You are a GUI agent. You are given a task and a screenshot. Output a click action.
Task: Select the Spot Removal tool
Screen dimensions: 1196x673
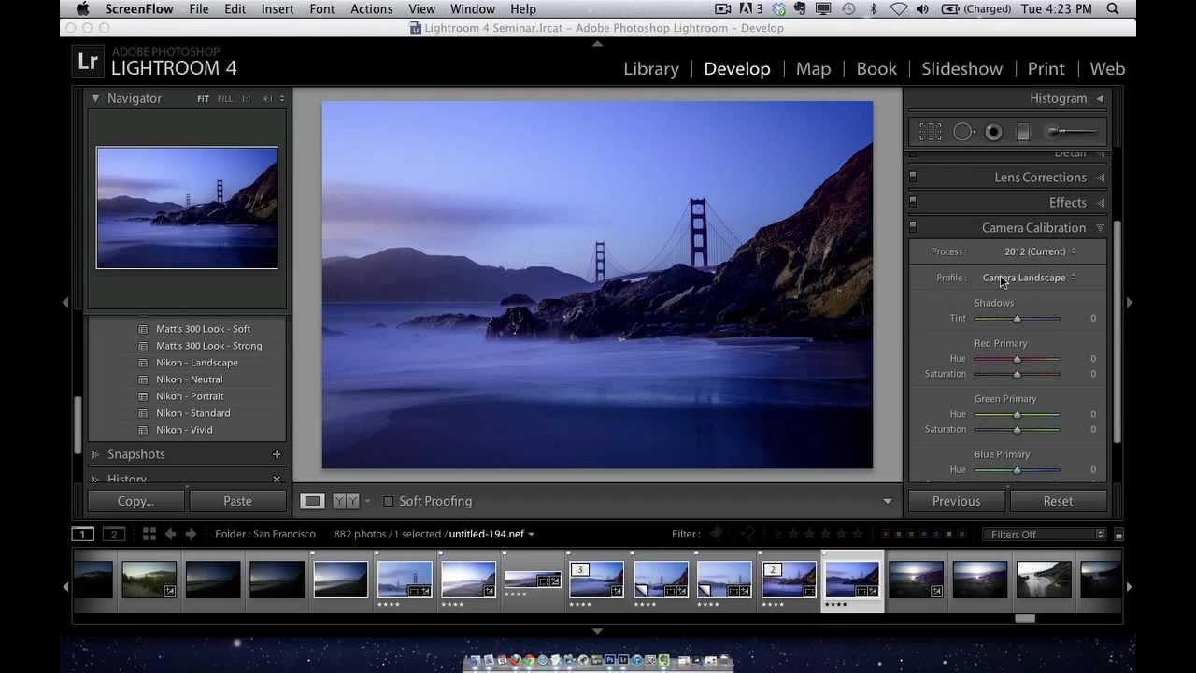tap(963, 132)
